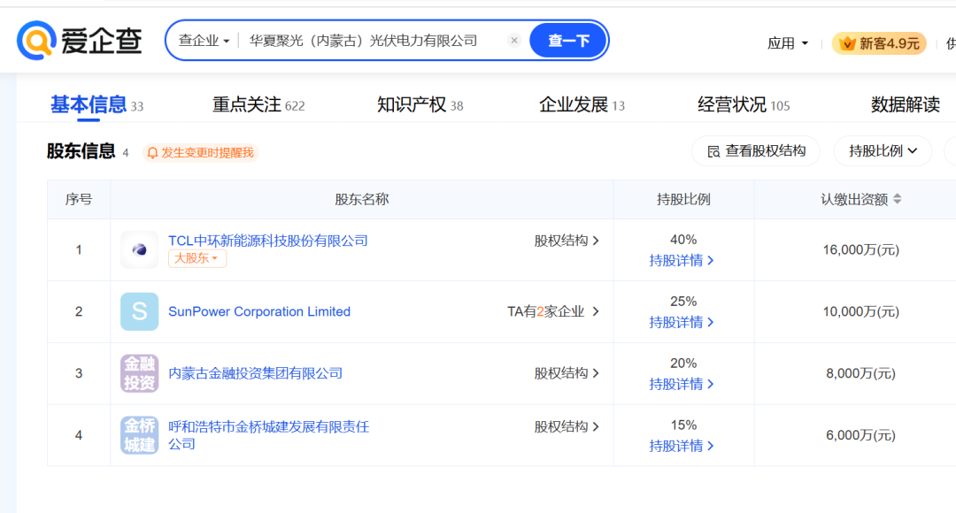Open 持股详情 for SunPower Corporation Limited
The image size is (956, 513).
coord(680,322)
